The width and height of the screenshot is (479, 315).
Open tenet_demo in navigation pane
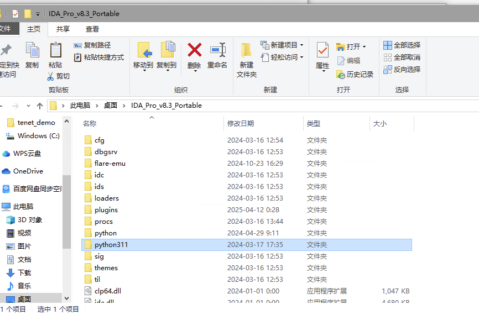pyautogui.click(x=31, y=123)
